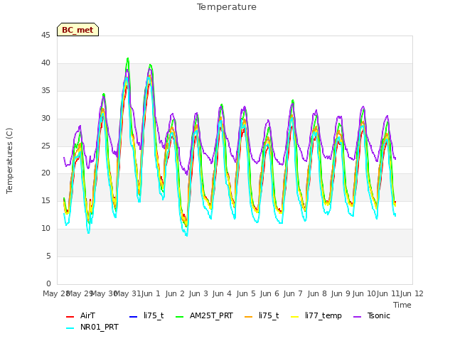
Task: Click the May 31 peak near 41 degrees
Action: 128,58
